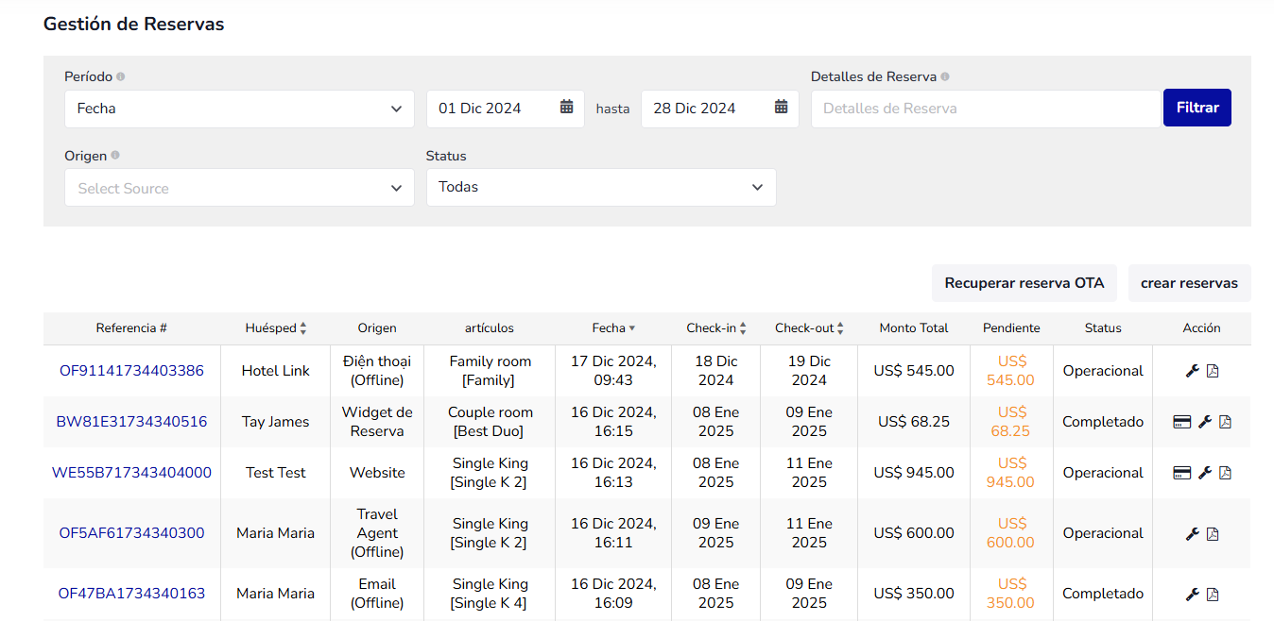Screen dimensions: 1274x621
Task: Sort by Check-out using its sort arrows
Action: pos(840,328)
